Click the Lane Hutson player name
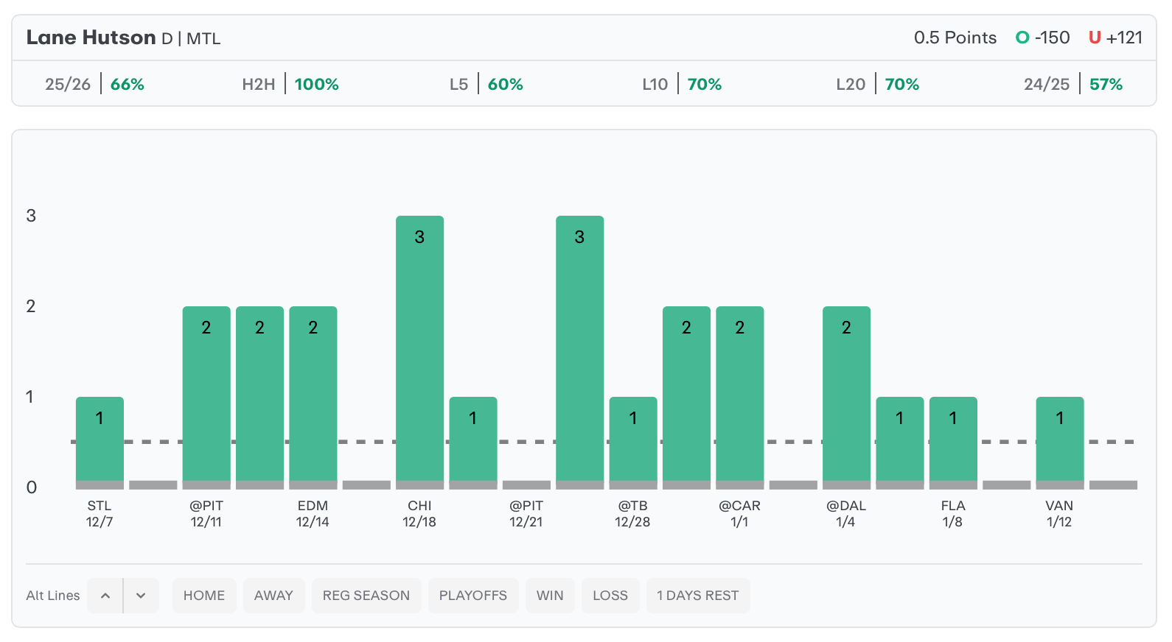 [91, 38]
